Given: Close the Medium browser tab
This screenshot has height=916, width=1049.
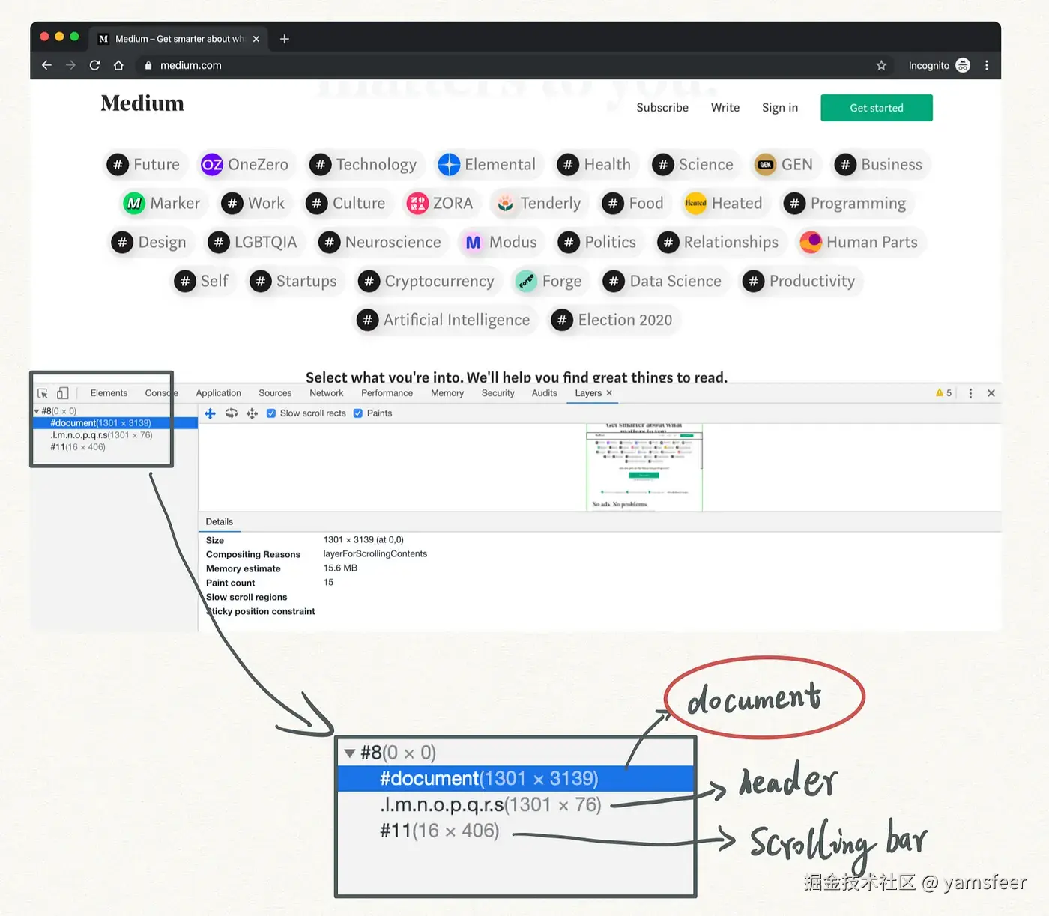Looking at the screenshot, I should pyautogui.click(x=256, y=39).
